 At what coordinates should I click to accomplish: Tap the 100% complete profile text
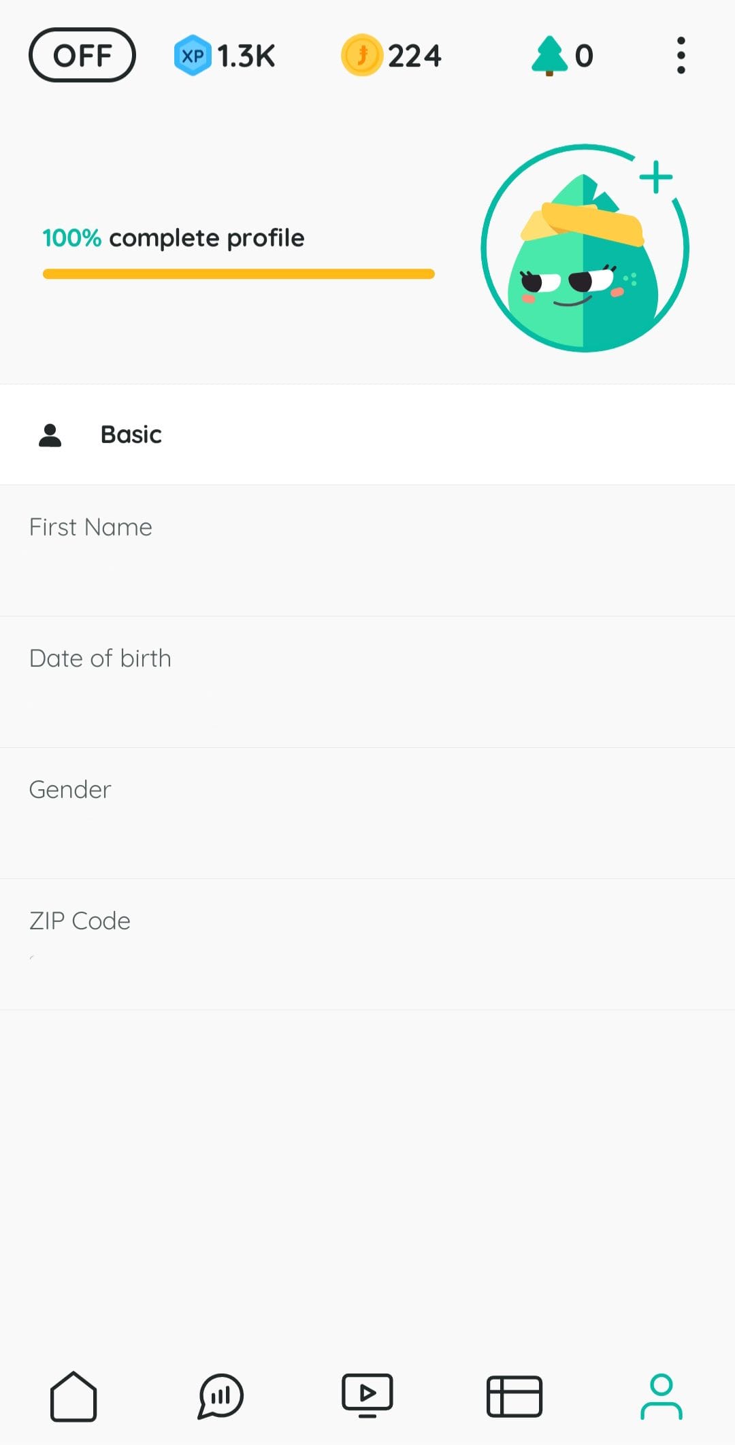pyautogui.click(x=174, y=238)
